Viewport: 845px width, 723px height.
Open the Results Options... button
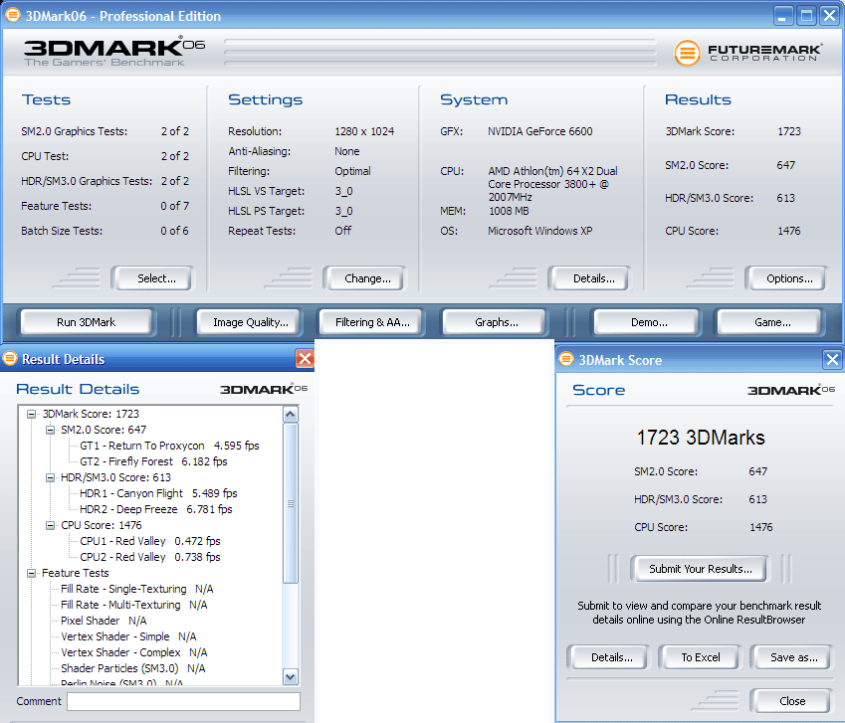[787, 278]
